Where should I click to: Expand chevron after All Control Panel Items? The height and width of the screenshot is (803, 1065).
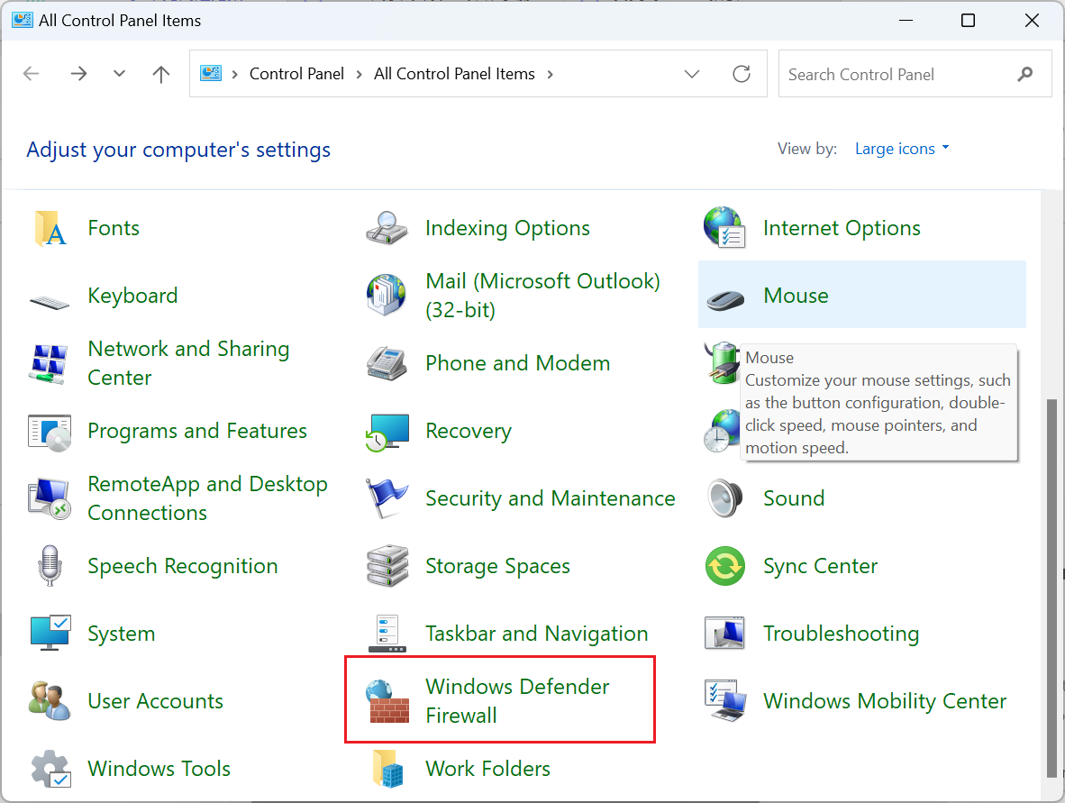551,74
